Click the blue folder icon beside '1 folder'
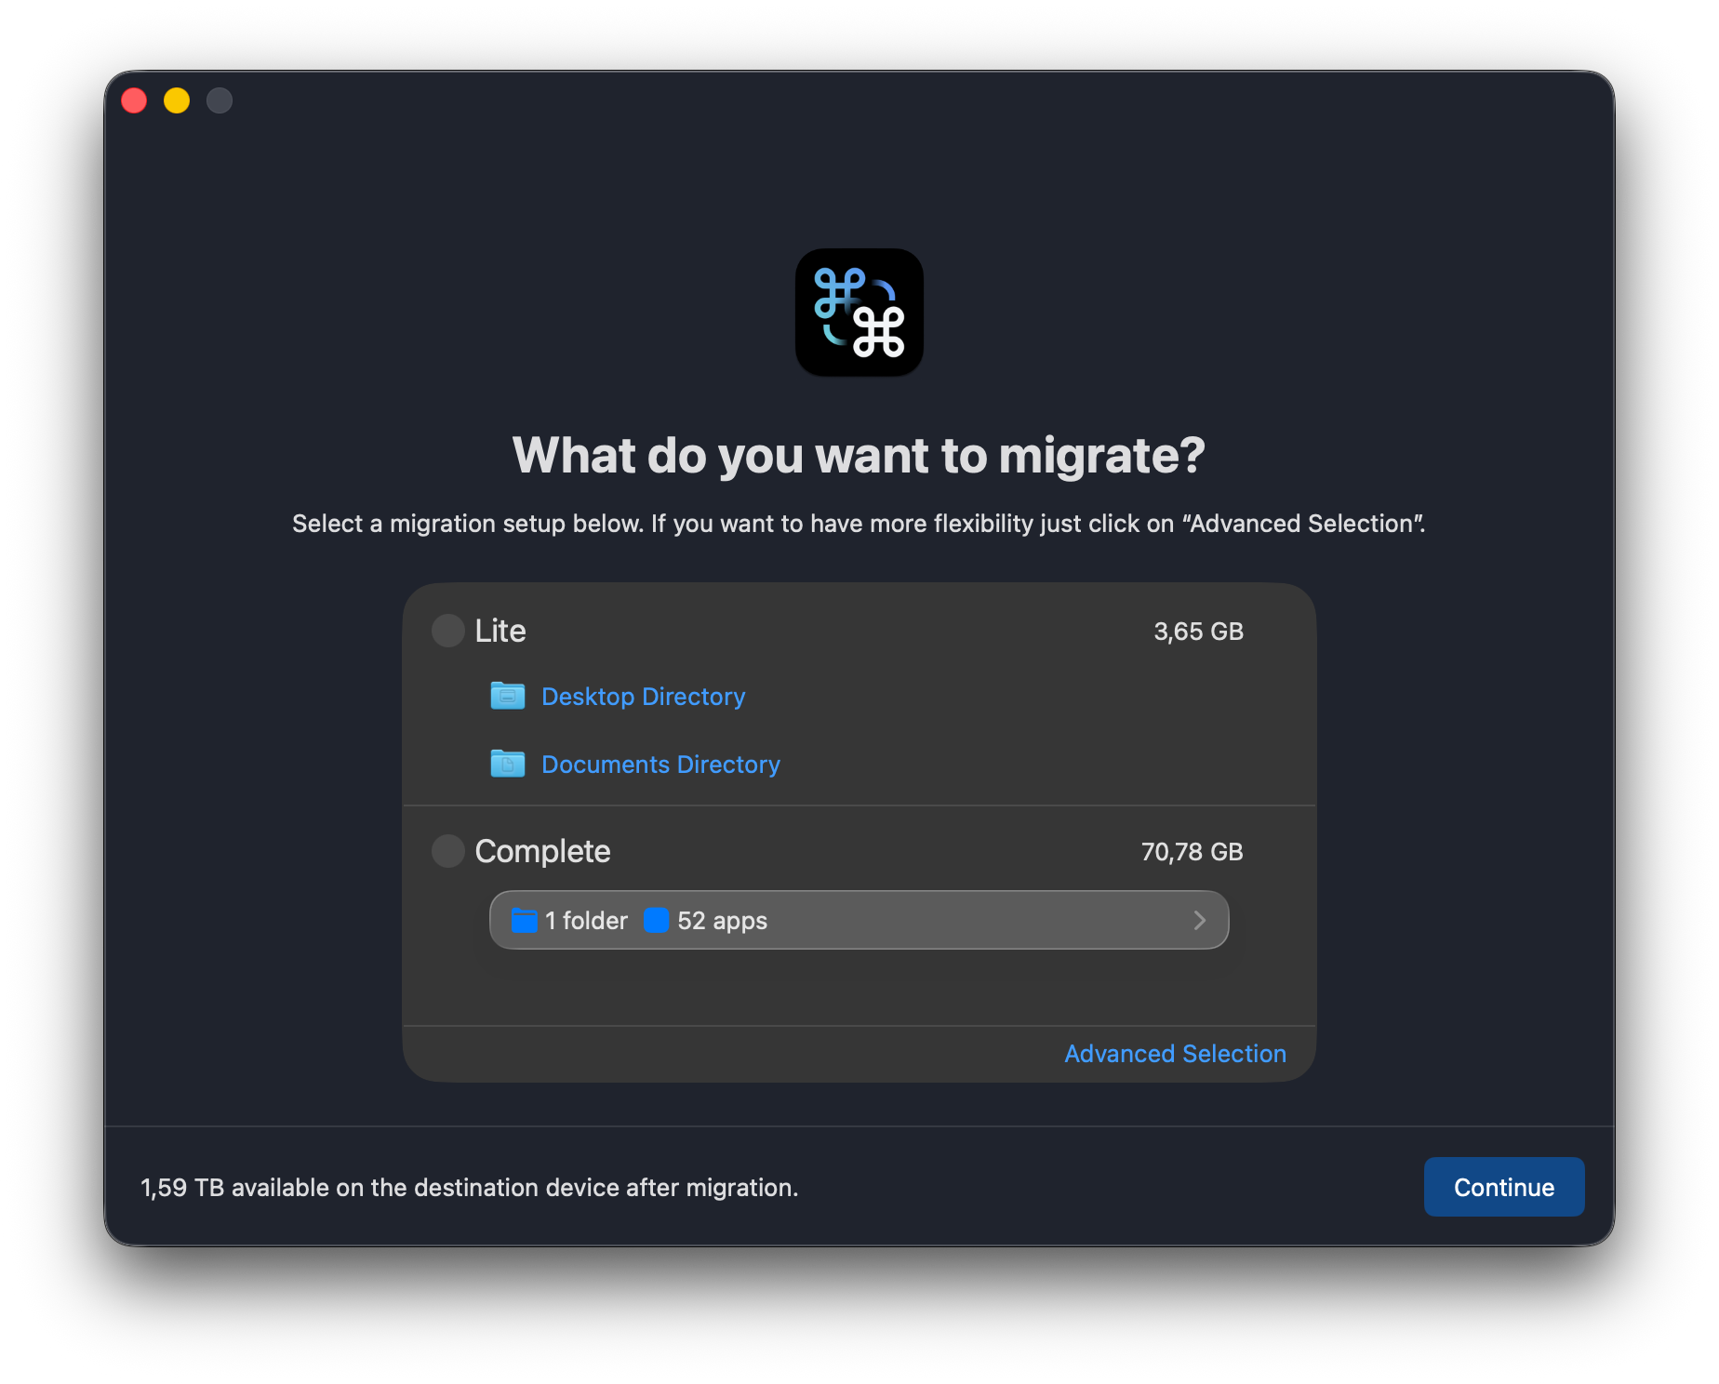This screenshot has width=1719, height=1384. click(524, 921)
